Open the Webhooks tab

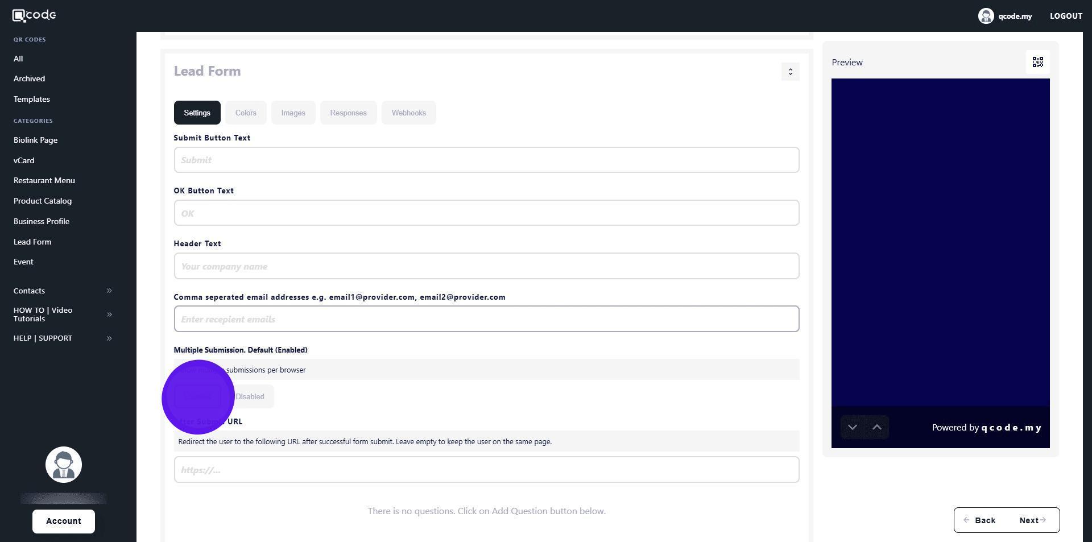click(408, 113)
